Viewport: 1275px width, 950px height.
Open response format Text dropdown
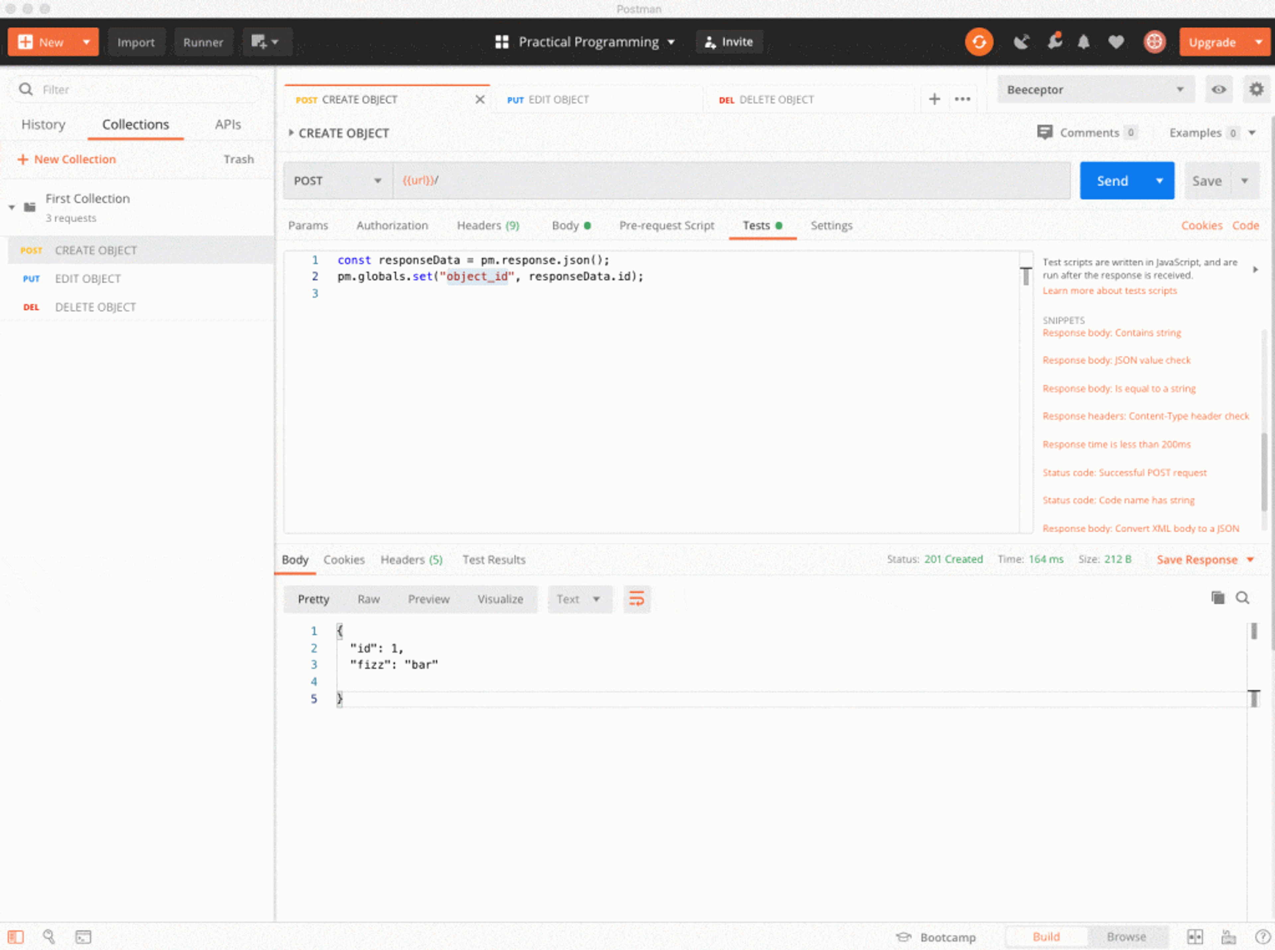580,599
